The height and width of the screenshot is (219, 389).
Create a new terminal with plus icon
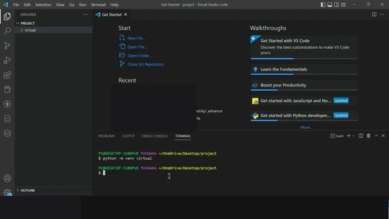coord(348,136)
